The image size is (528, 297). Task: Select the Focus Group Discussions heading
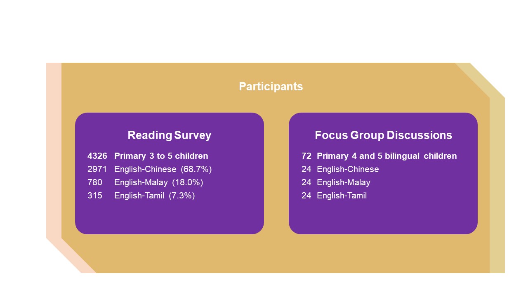point(383,135)
